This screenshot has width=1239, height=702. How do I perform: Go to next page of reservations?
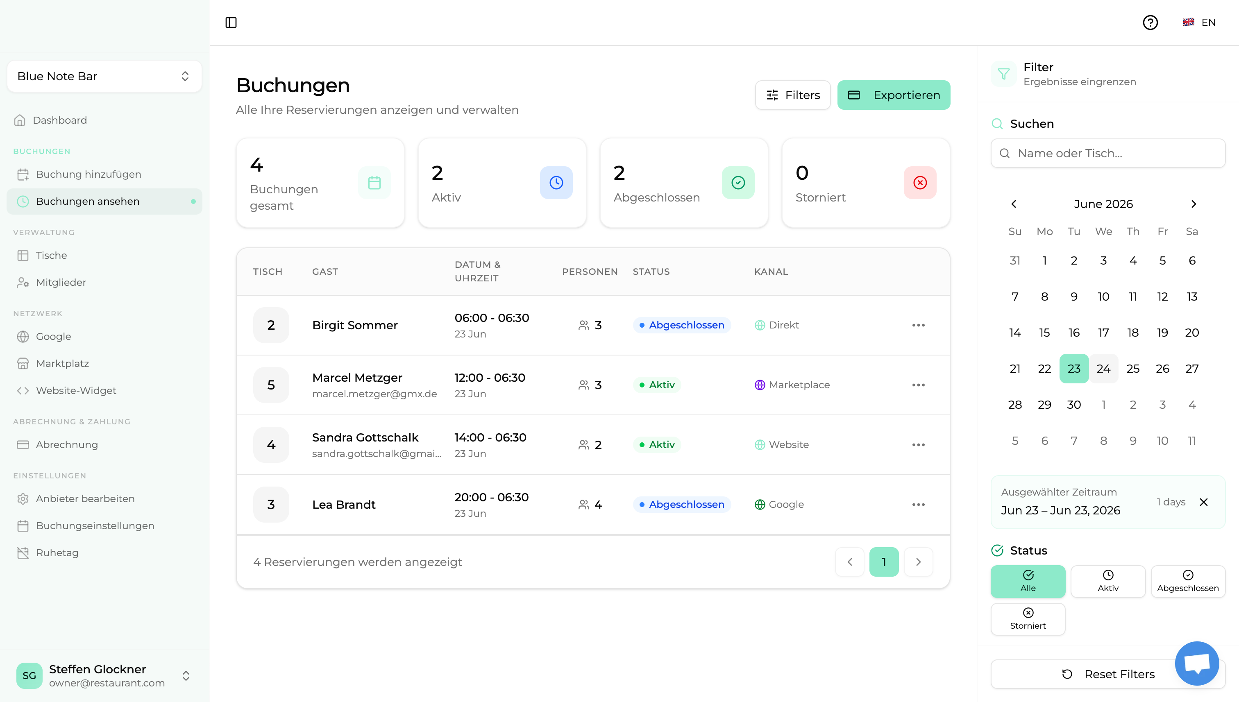pos(918,562)
